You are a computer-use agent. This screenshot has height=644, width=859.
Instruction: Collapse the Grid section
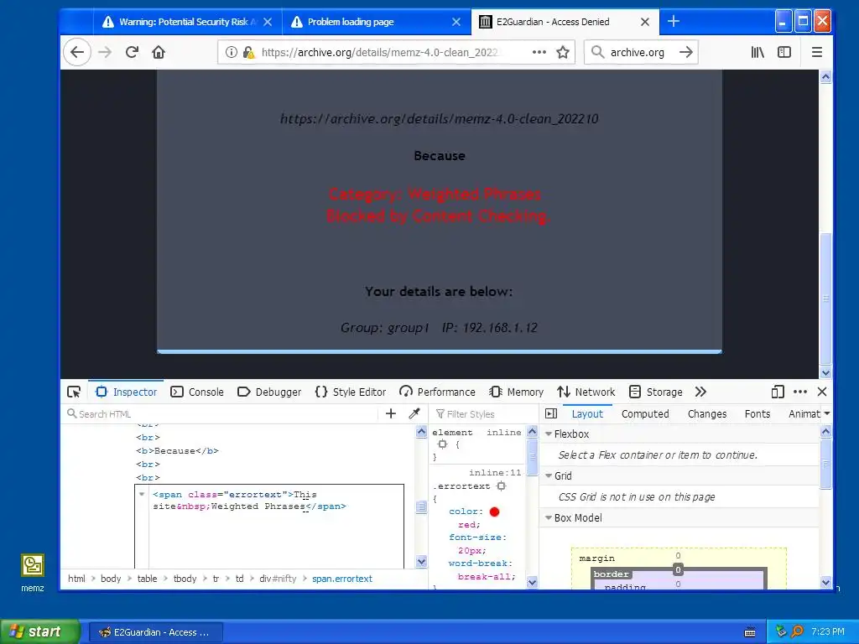pos(549,476)
